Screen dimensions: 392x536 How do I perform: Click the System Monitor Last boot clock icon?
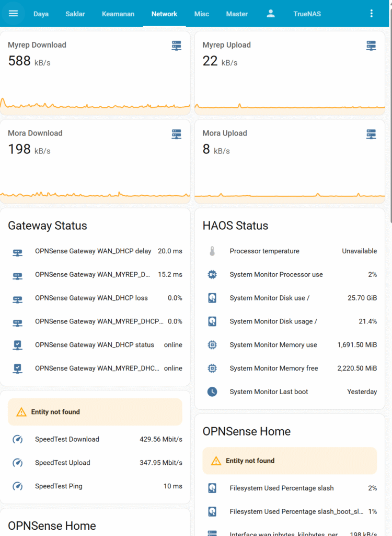[212, 392]
